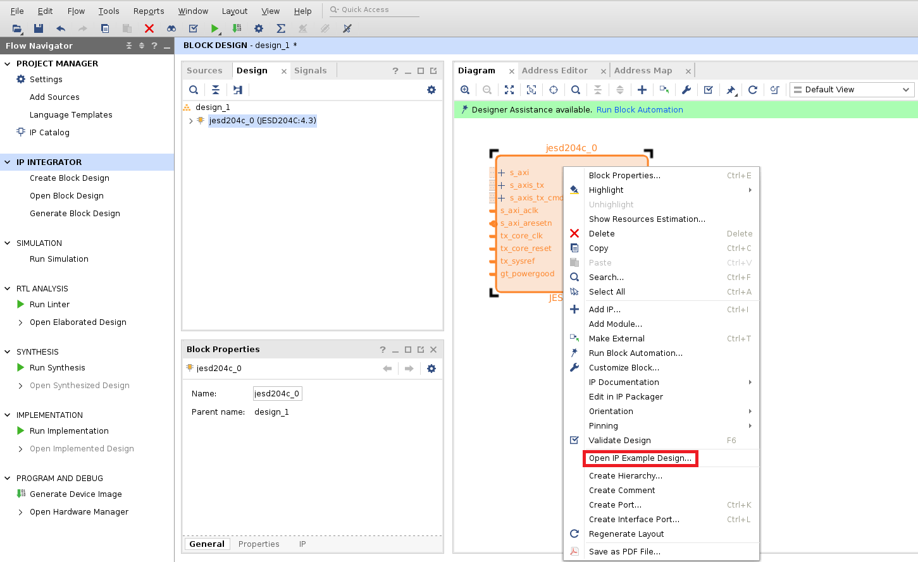
Task: Click Run Block Automation link
Action: [640, 110]
